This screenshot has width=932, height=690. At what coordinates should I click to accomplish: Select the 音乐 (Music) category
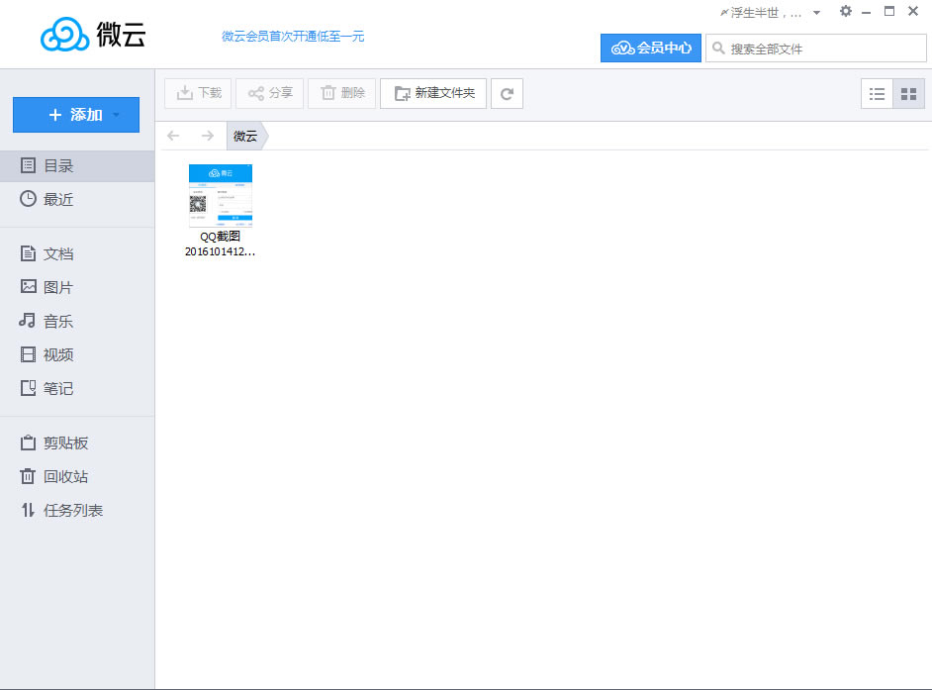pyautogui.click(x=57, y=321)
